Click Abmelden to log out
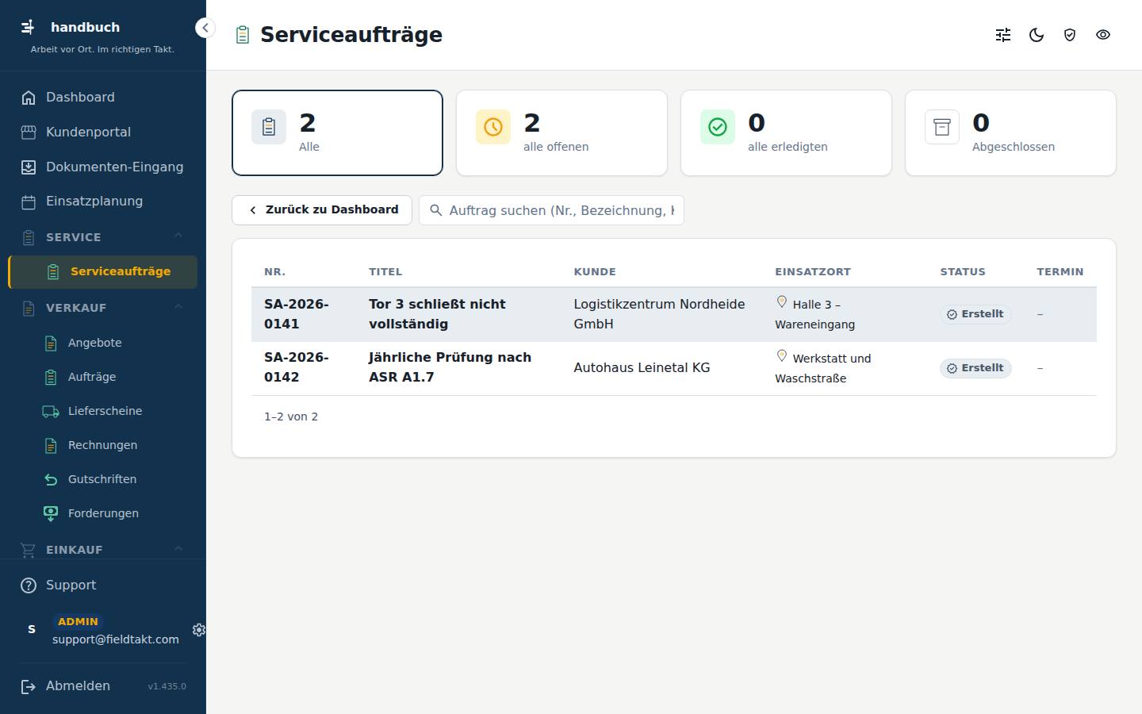The height and width of the screenshot is (714, 1142). click(66, 686)
